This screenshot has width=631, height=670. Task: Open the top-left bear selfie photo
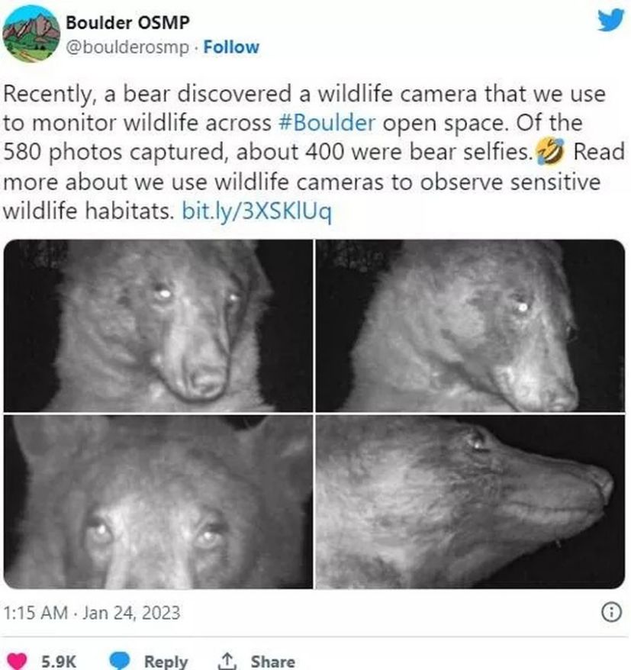click(x=158, y=326)
